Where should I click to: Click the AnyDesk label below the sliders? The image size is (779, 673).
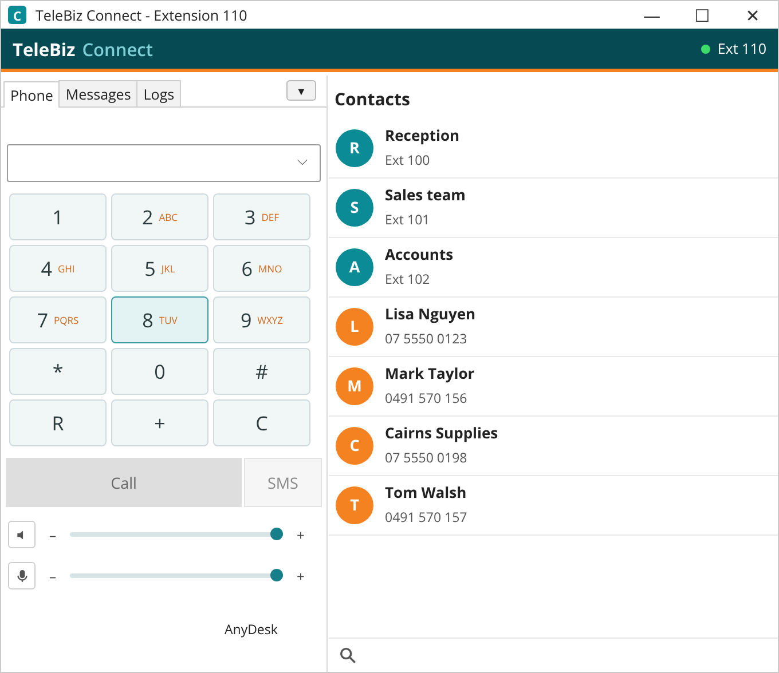251,630
